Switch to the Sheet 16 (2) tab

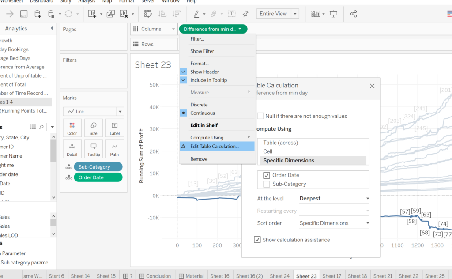click(249, 276)
